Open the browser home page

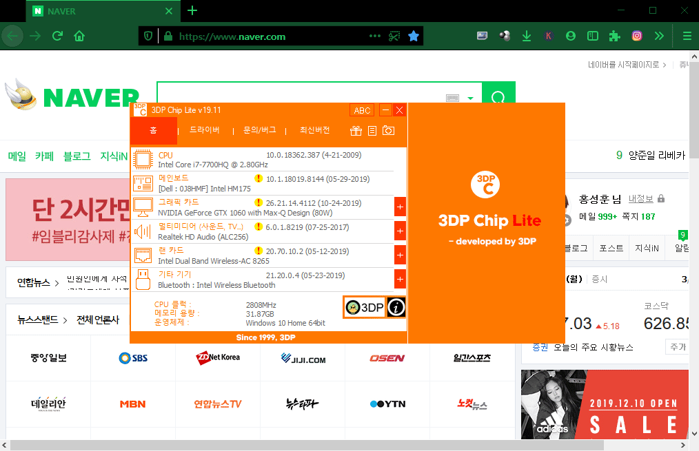point(79,36)
